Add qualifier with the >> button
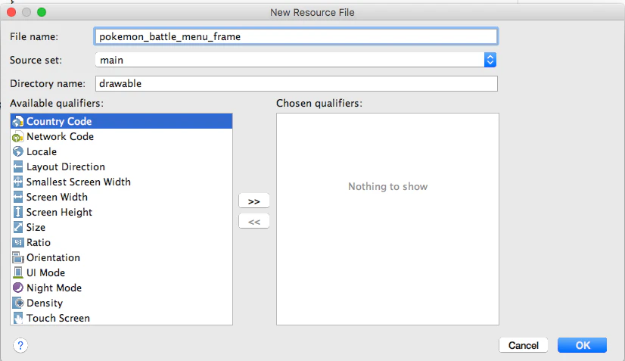 pyautogui.click(x=254, y=201)
